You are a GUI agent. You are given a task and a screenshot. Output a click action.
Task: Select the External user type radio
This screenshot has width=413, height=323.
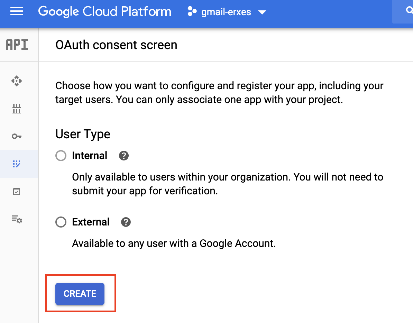61,222
